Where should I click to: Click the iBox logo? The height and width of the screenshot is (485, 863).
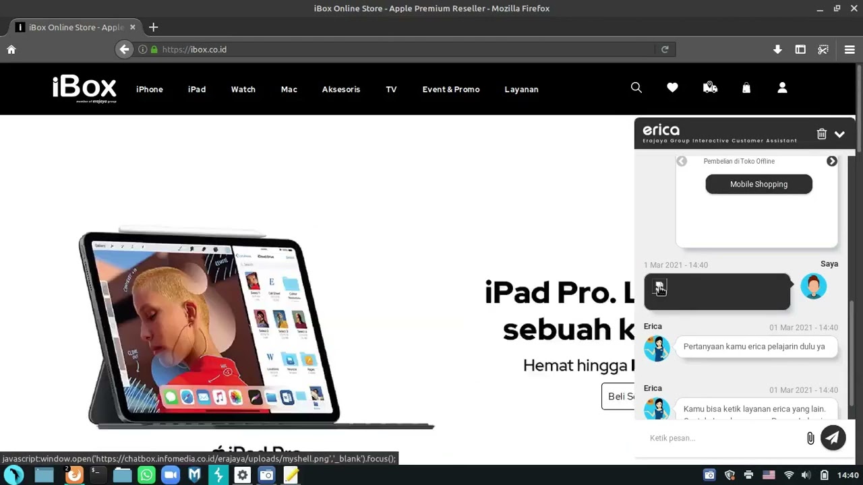point(84,89)
